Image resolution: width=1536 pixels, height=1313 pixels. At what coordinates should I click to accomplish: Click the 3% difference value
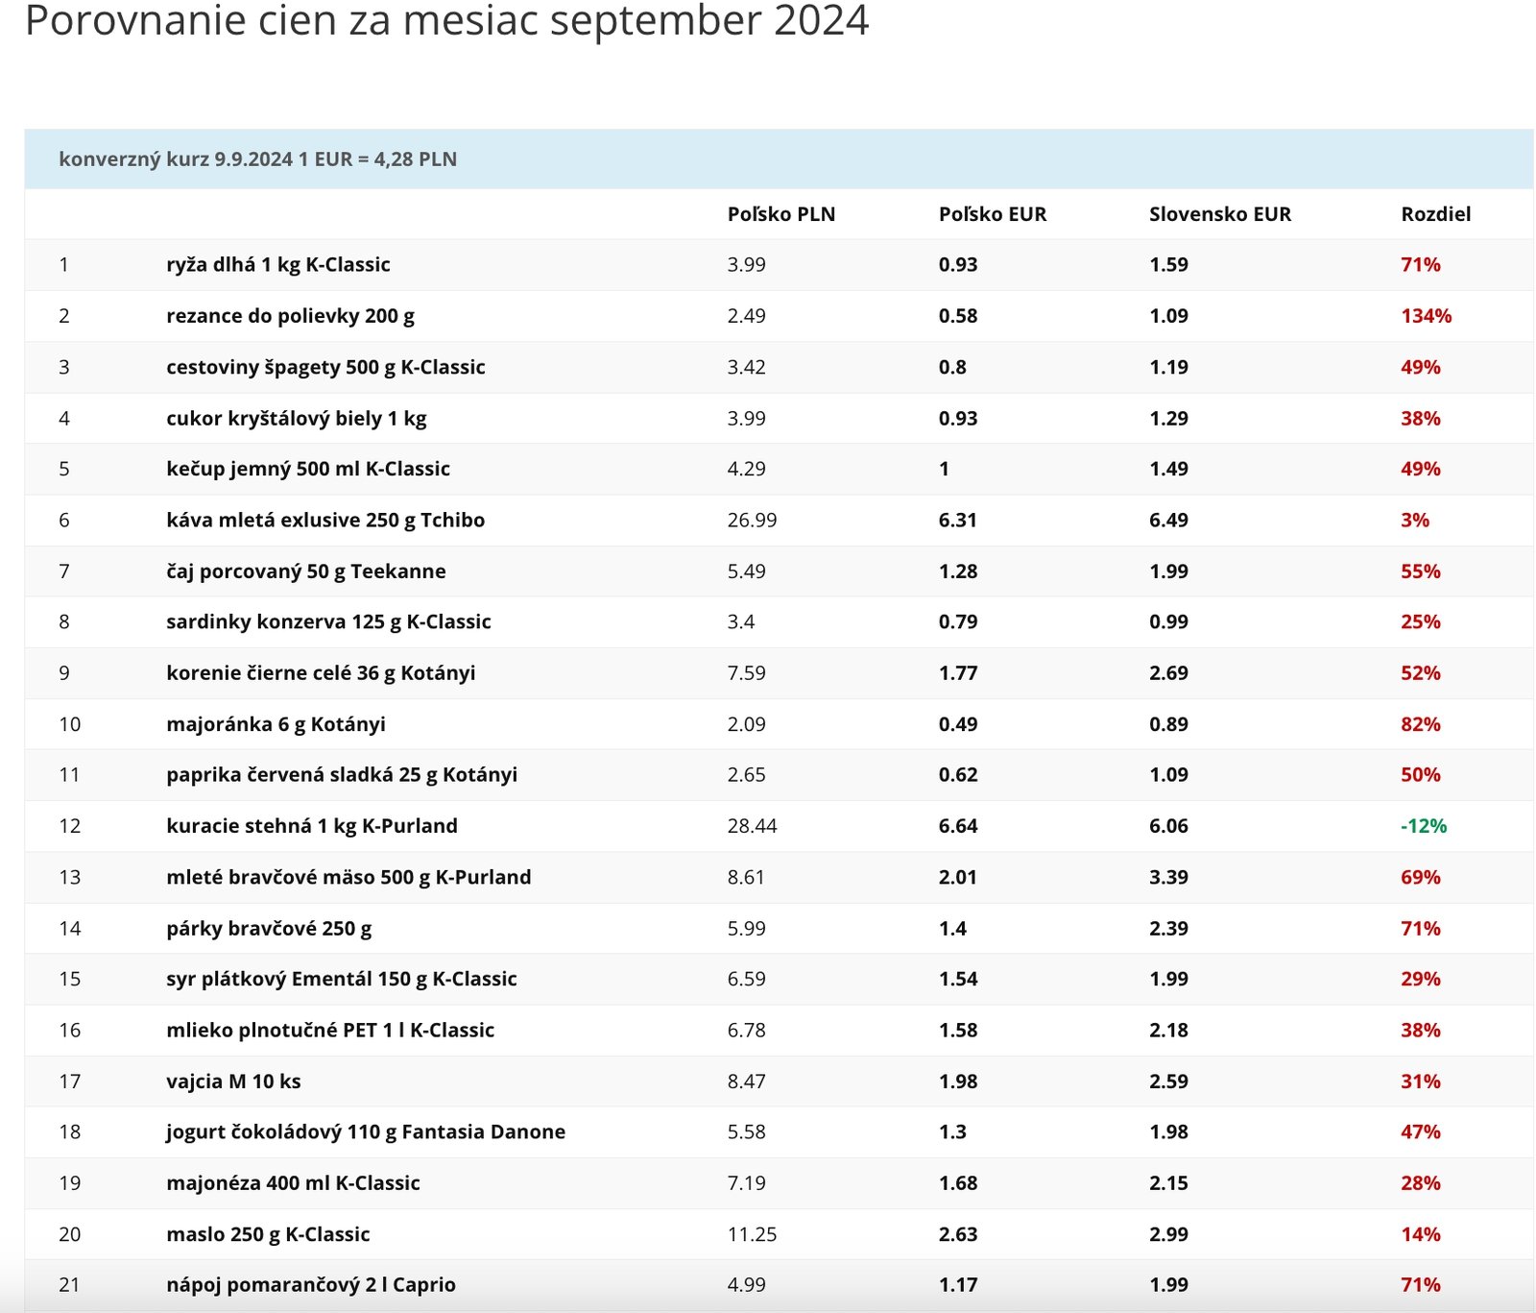click(1415, 520)
